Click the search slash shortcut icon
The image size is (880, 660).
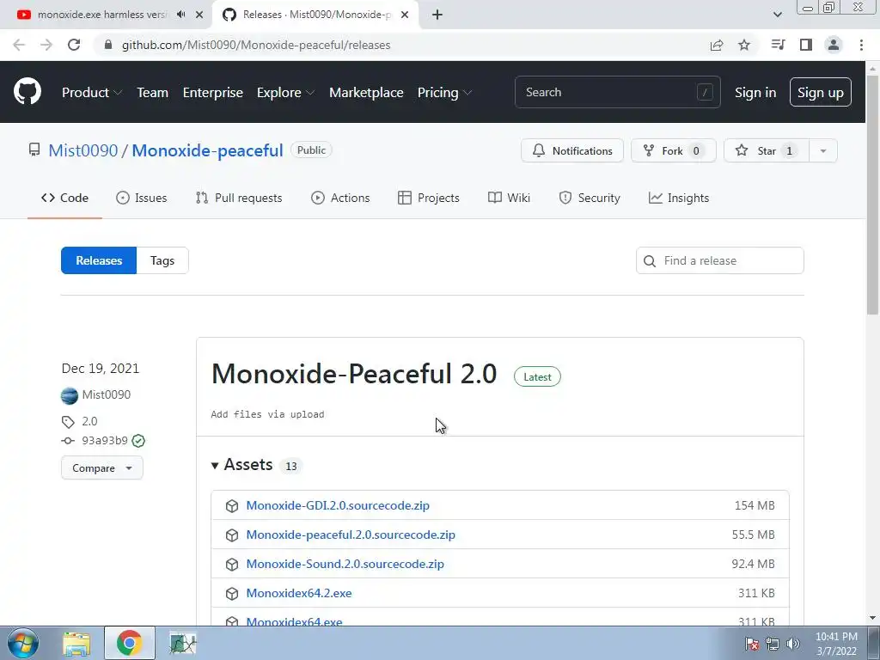click(x=705, y=92)
